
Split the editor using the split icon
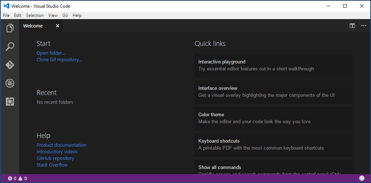tap(352, 26)
